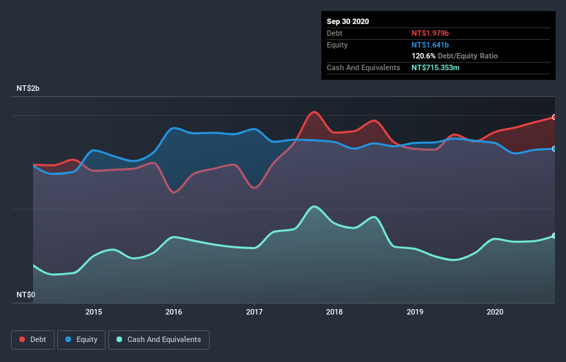Click the blue Equity endpoint marker
This screenshot has height=362, width=566.
(x=554, y=149)
